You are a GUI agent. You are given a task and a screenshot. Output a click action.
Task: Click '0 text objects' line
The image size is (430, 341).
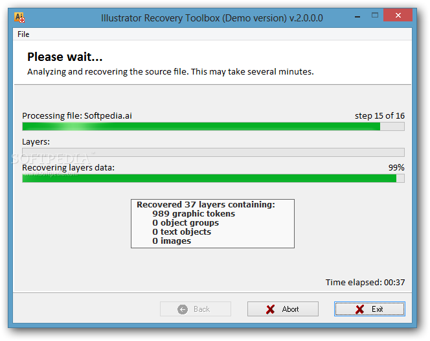tap(181, 231)
